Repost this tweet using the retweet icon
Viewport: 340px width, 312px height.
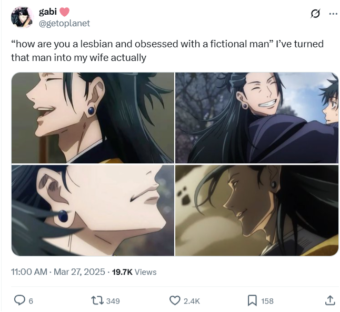[x=97, y=300]
